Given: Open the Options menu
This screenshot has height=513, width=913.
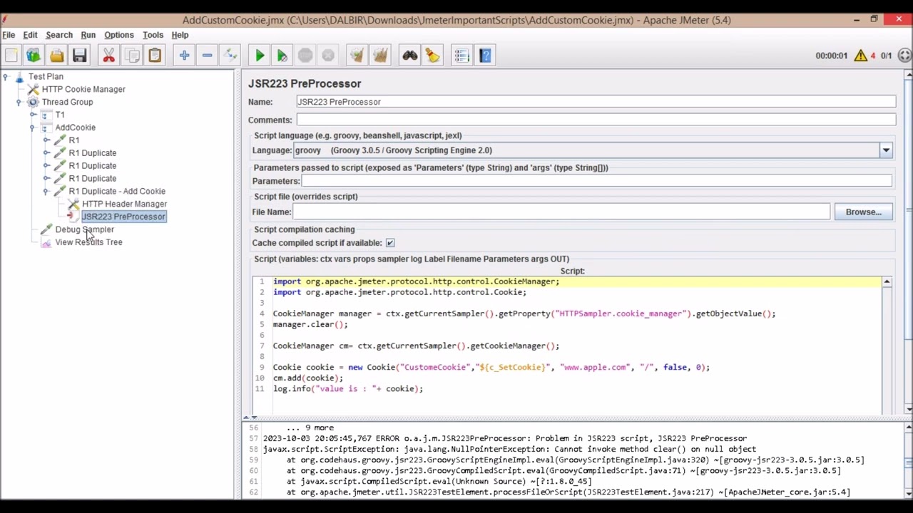Looking at the screenshot, I should [x=118, y=35].
